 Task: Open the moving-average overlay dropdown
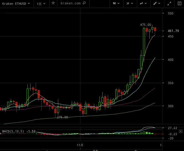tap(130, 3)
